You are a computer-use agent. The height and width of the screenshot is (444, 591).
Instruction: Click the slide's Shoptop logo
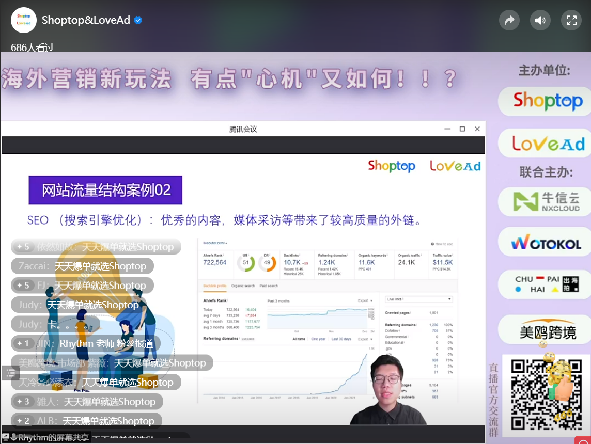click(392, 166)
